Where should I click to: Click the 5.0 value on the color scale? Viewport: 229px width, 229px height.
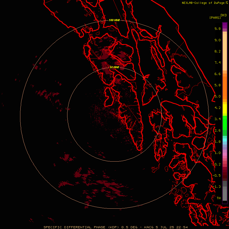(x=218, y=96)
